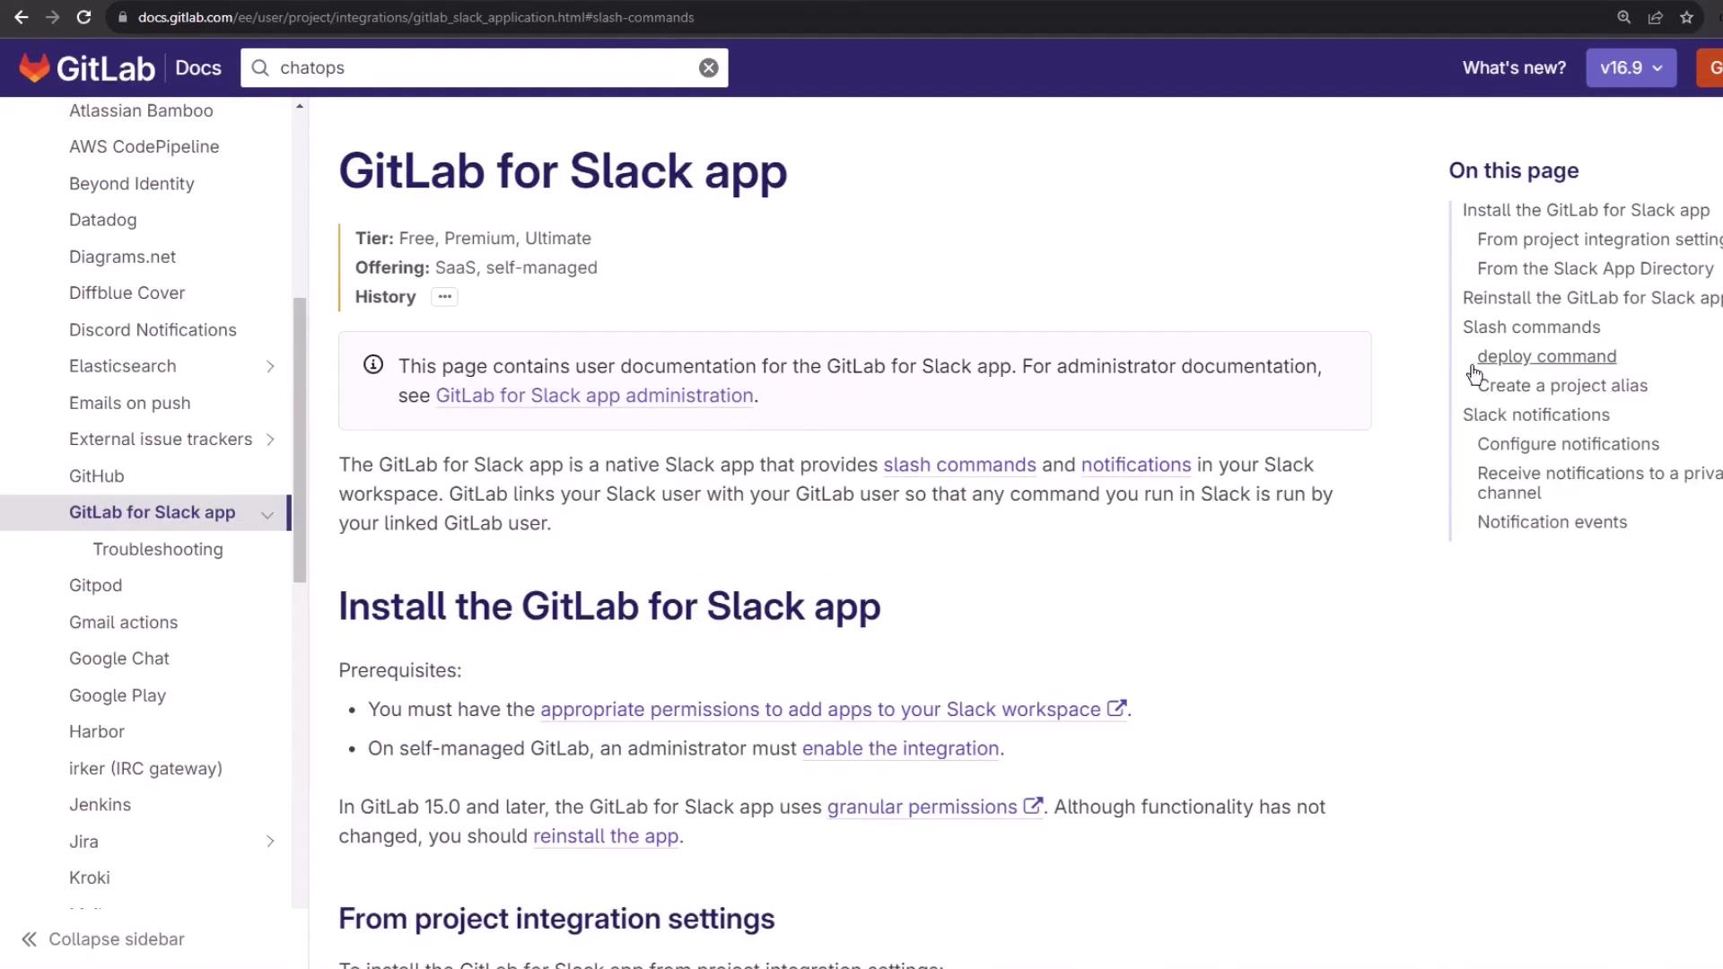Open GitLab for Slack app administration link

(593, 396)
